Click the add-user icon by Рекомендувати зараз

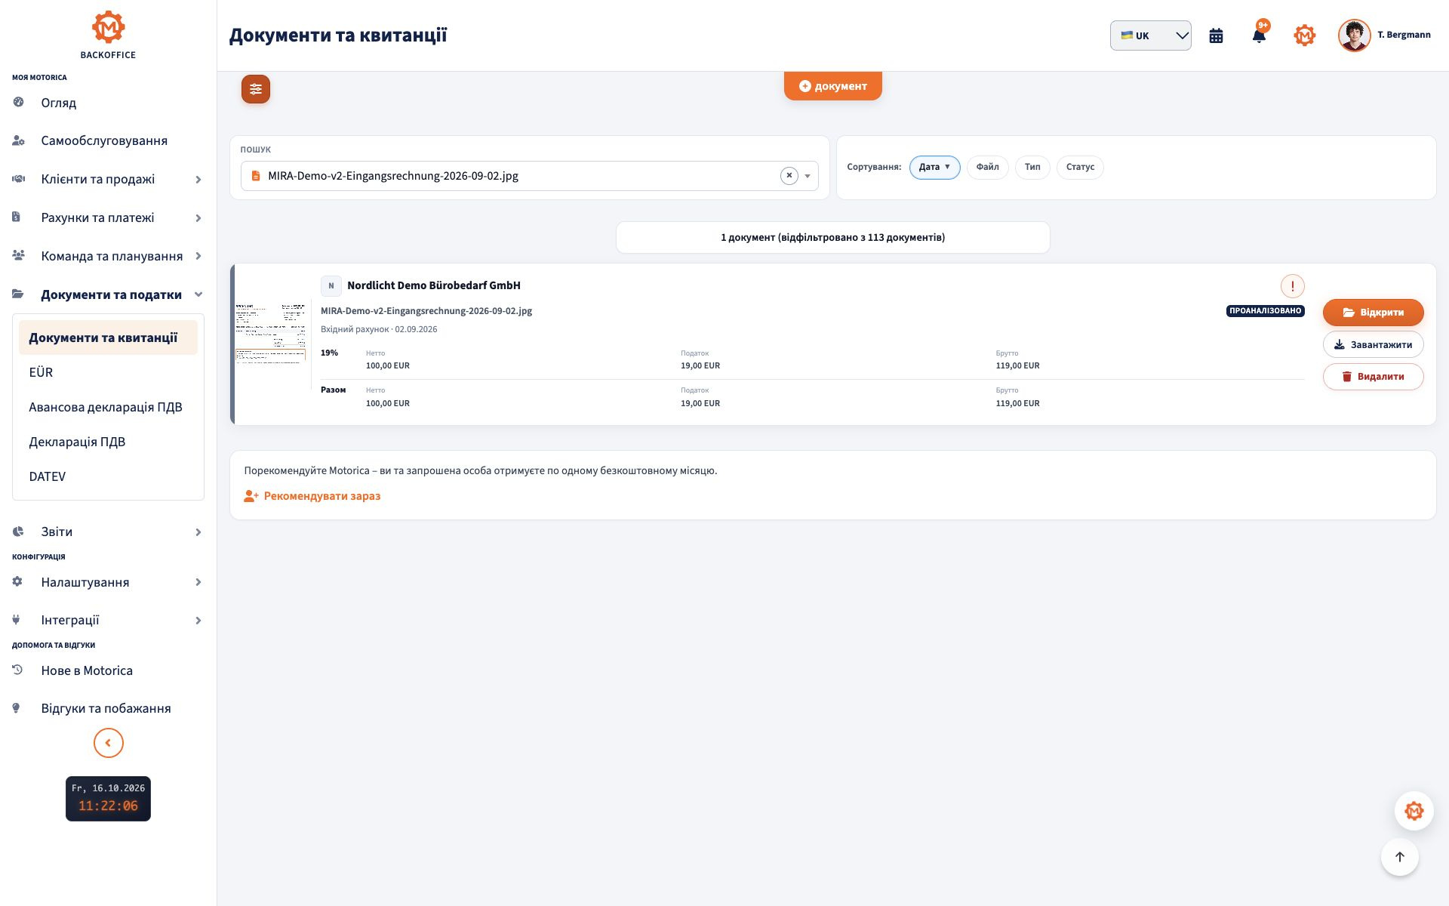pos(251,496)
